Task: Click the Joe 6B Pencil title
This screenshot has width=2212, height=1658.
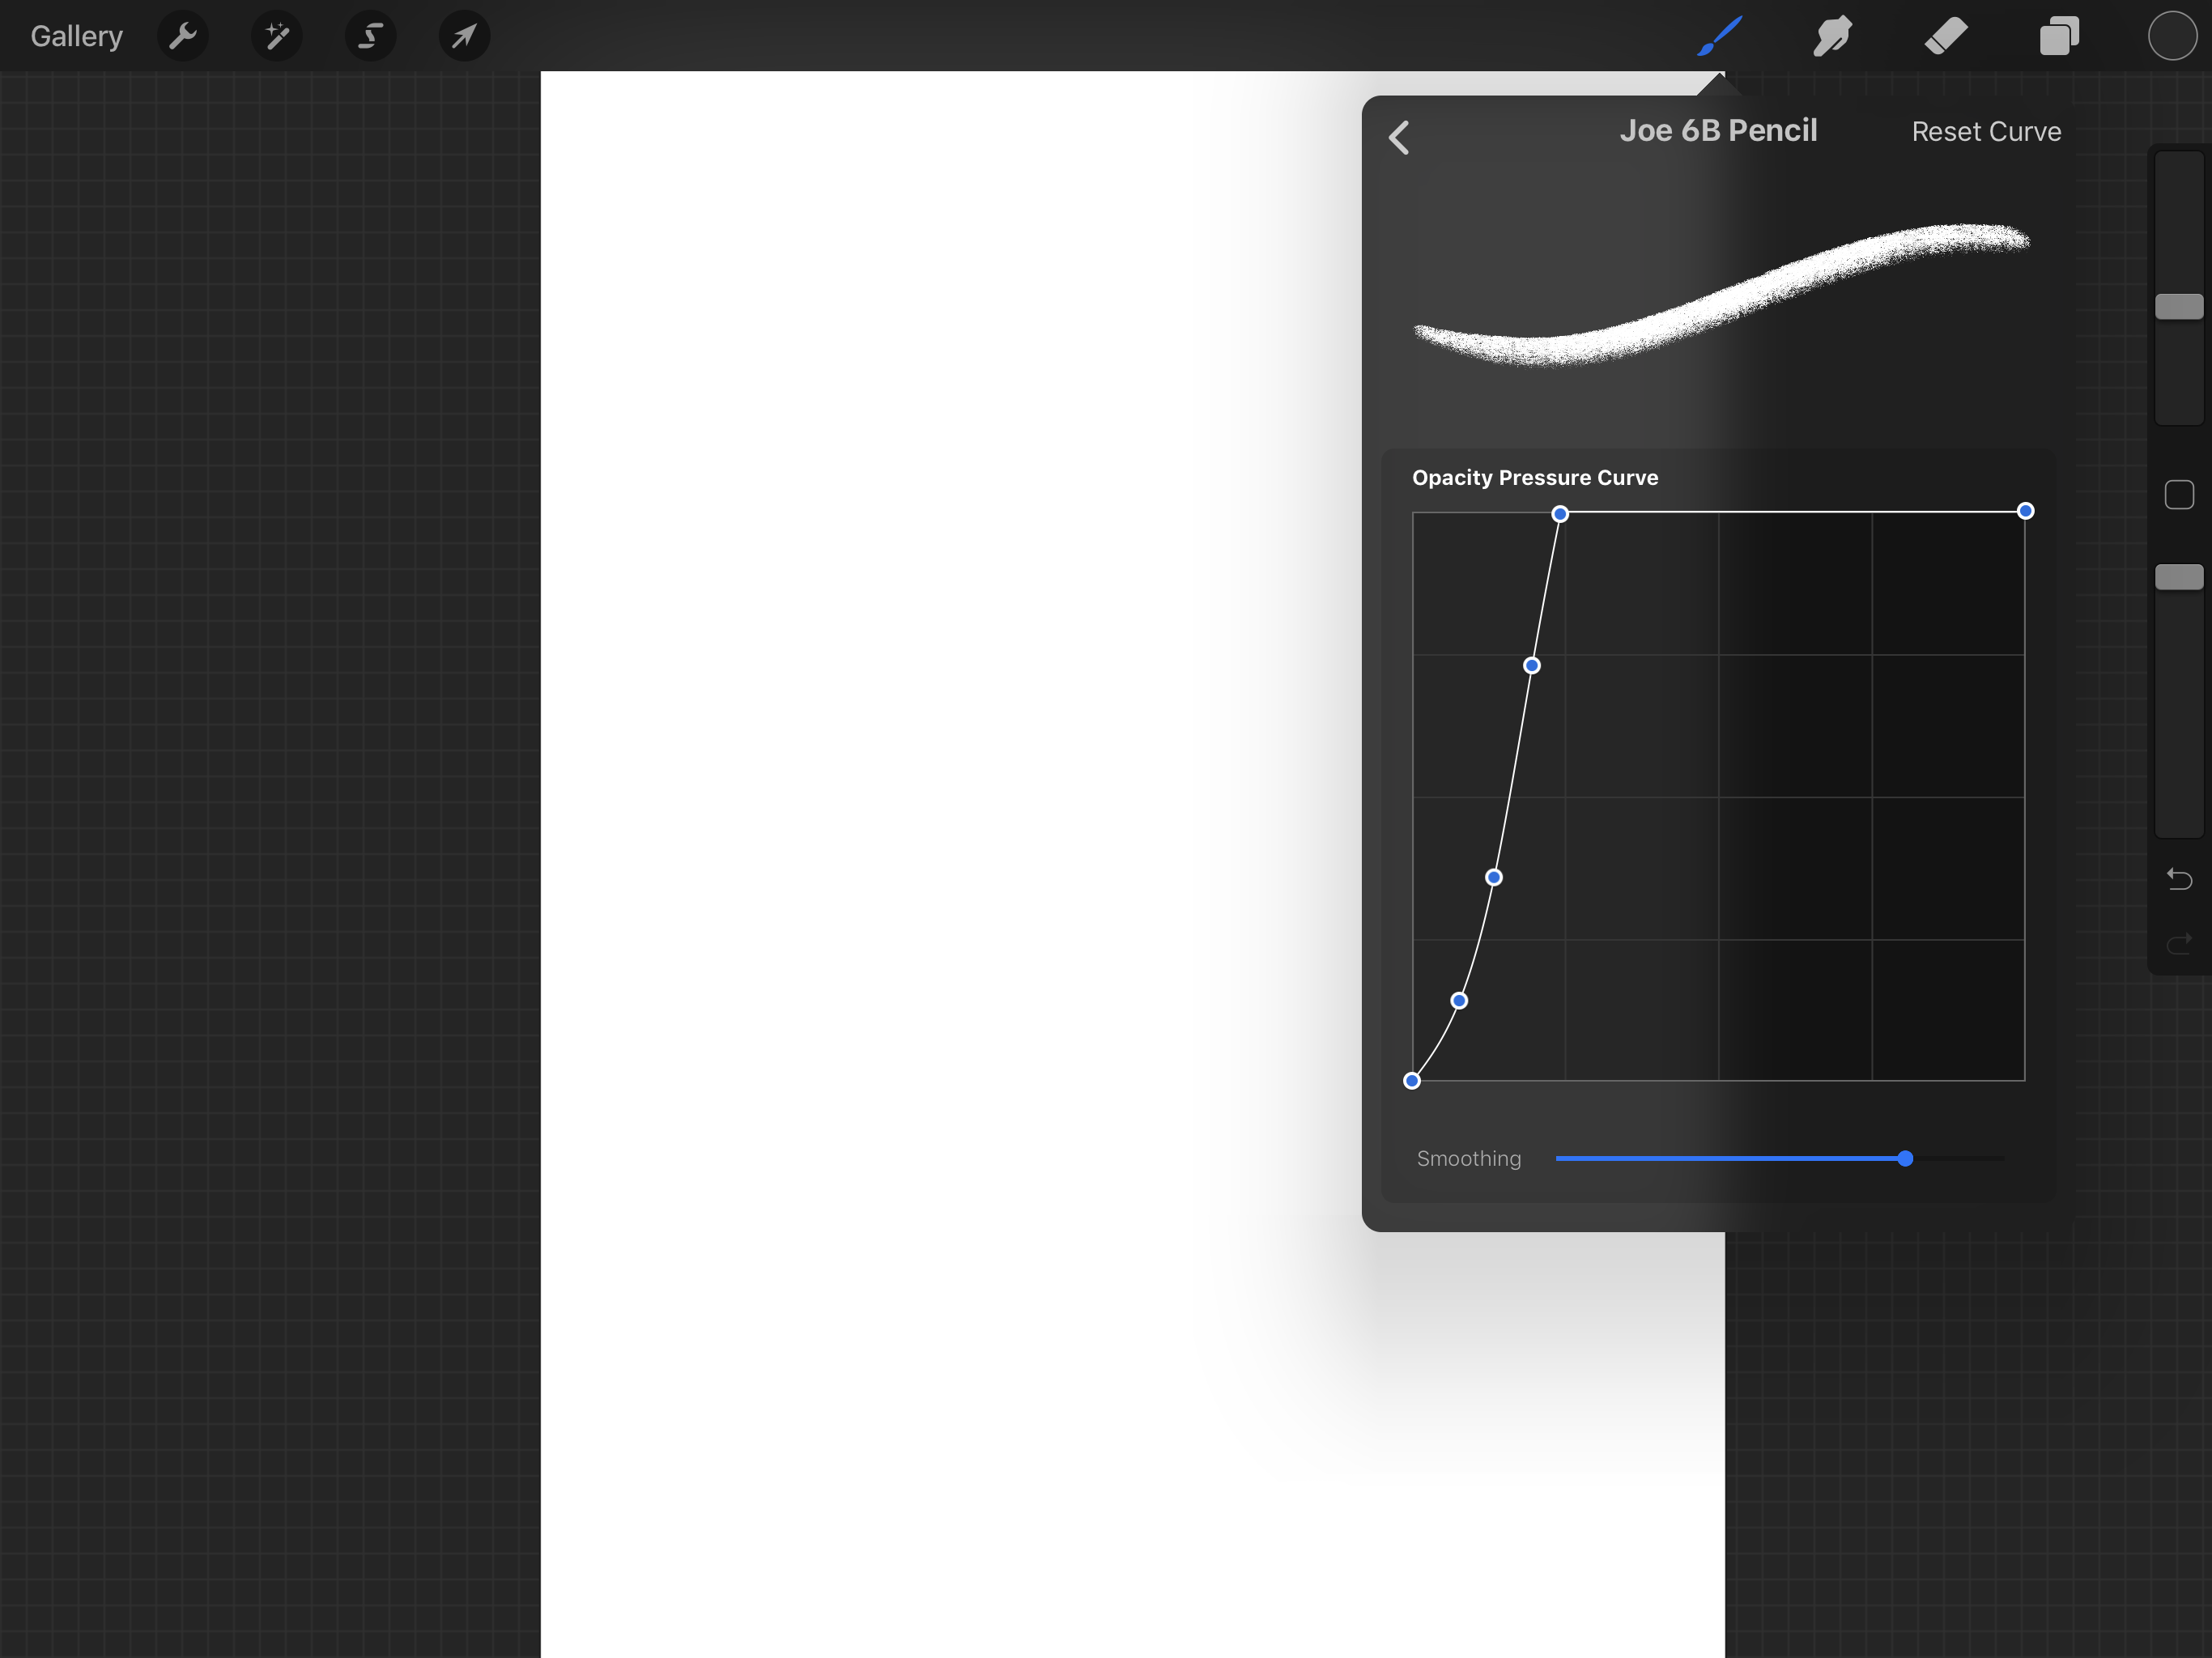Action: point(1718,131)
